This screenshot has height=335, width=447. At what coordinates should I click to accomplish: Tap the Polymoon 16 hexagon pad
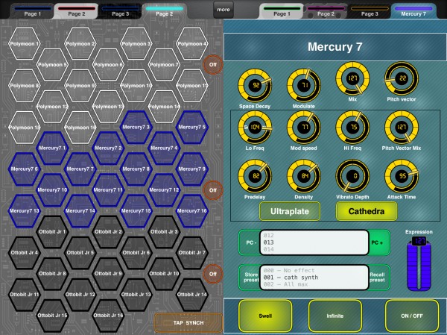click(x=80, y=128)
